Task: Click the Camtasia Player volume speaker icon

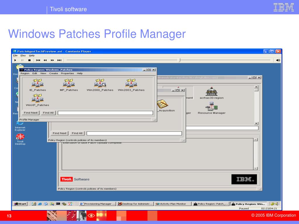Action: 278,60
